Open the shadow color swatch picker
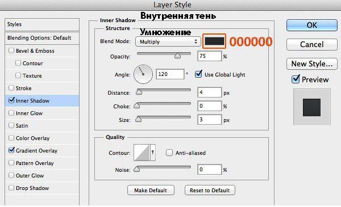This screenshot has width=341, height=207. tap(214, 41)
